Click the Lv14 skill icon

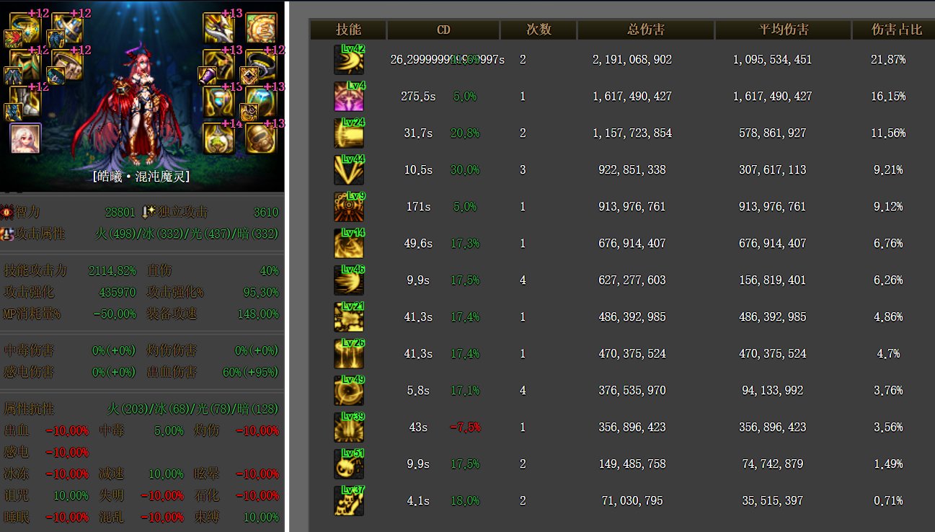click(x=349, y=244)
